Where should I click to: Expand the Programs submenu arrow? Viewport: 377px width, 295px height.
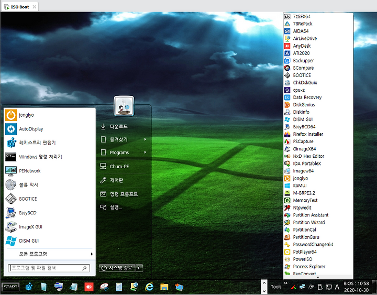click(145, 152)
